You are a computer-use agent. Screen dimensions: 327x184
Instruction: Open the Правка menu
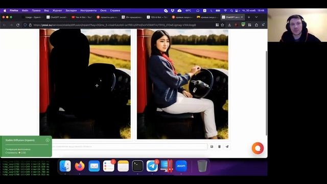click(36, 10)
